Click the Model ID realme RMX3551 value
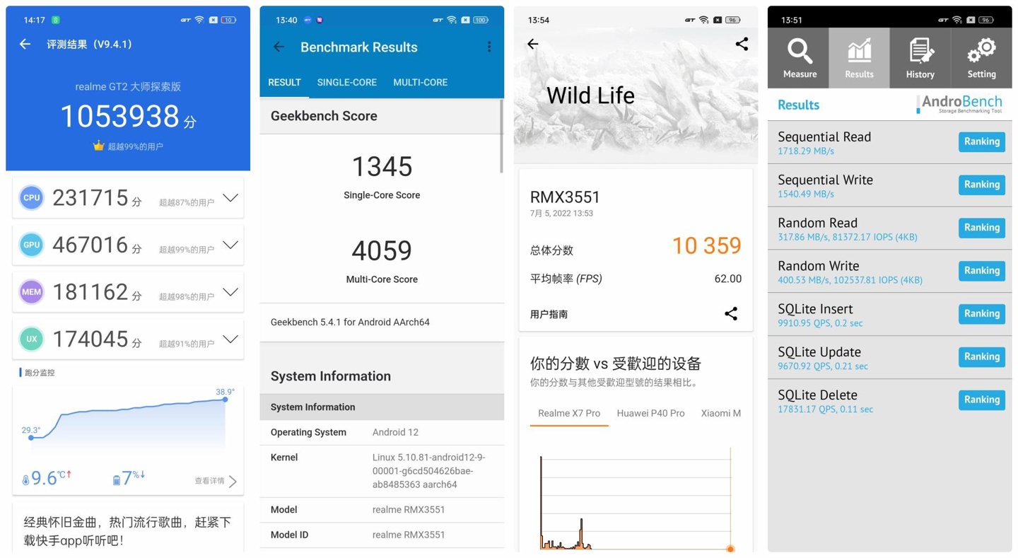Screen dimensions: 1018x558 pos(409,535)
